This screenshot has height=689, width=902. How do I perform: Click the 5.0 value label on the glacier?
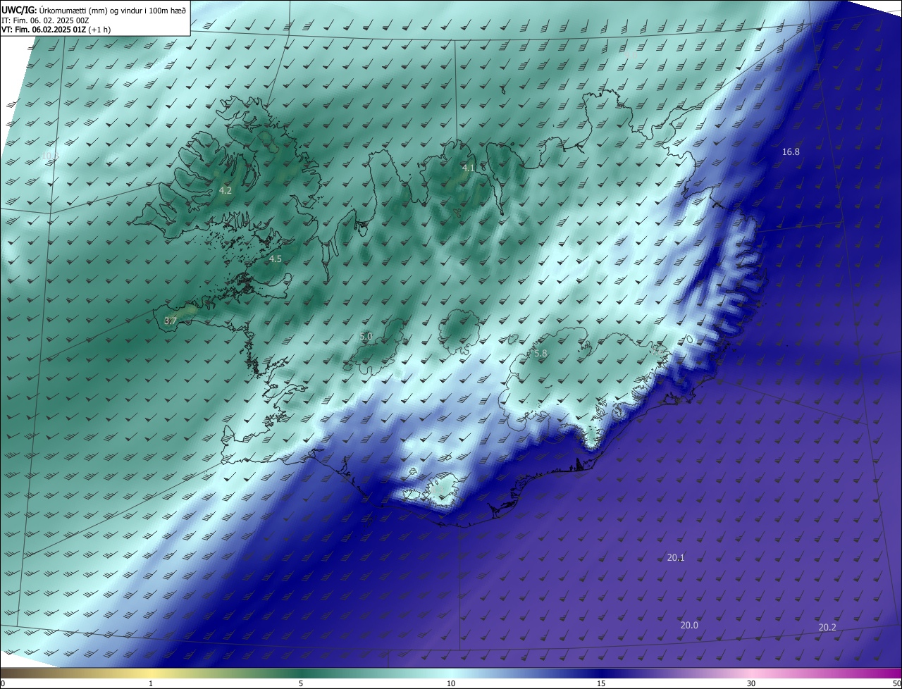click(x=366, y=337)
